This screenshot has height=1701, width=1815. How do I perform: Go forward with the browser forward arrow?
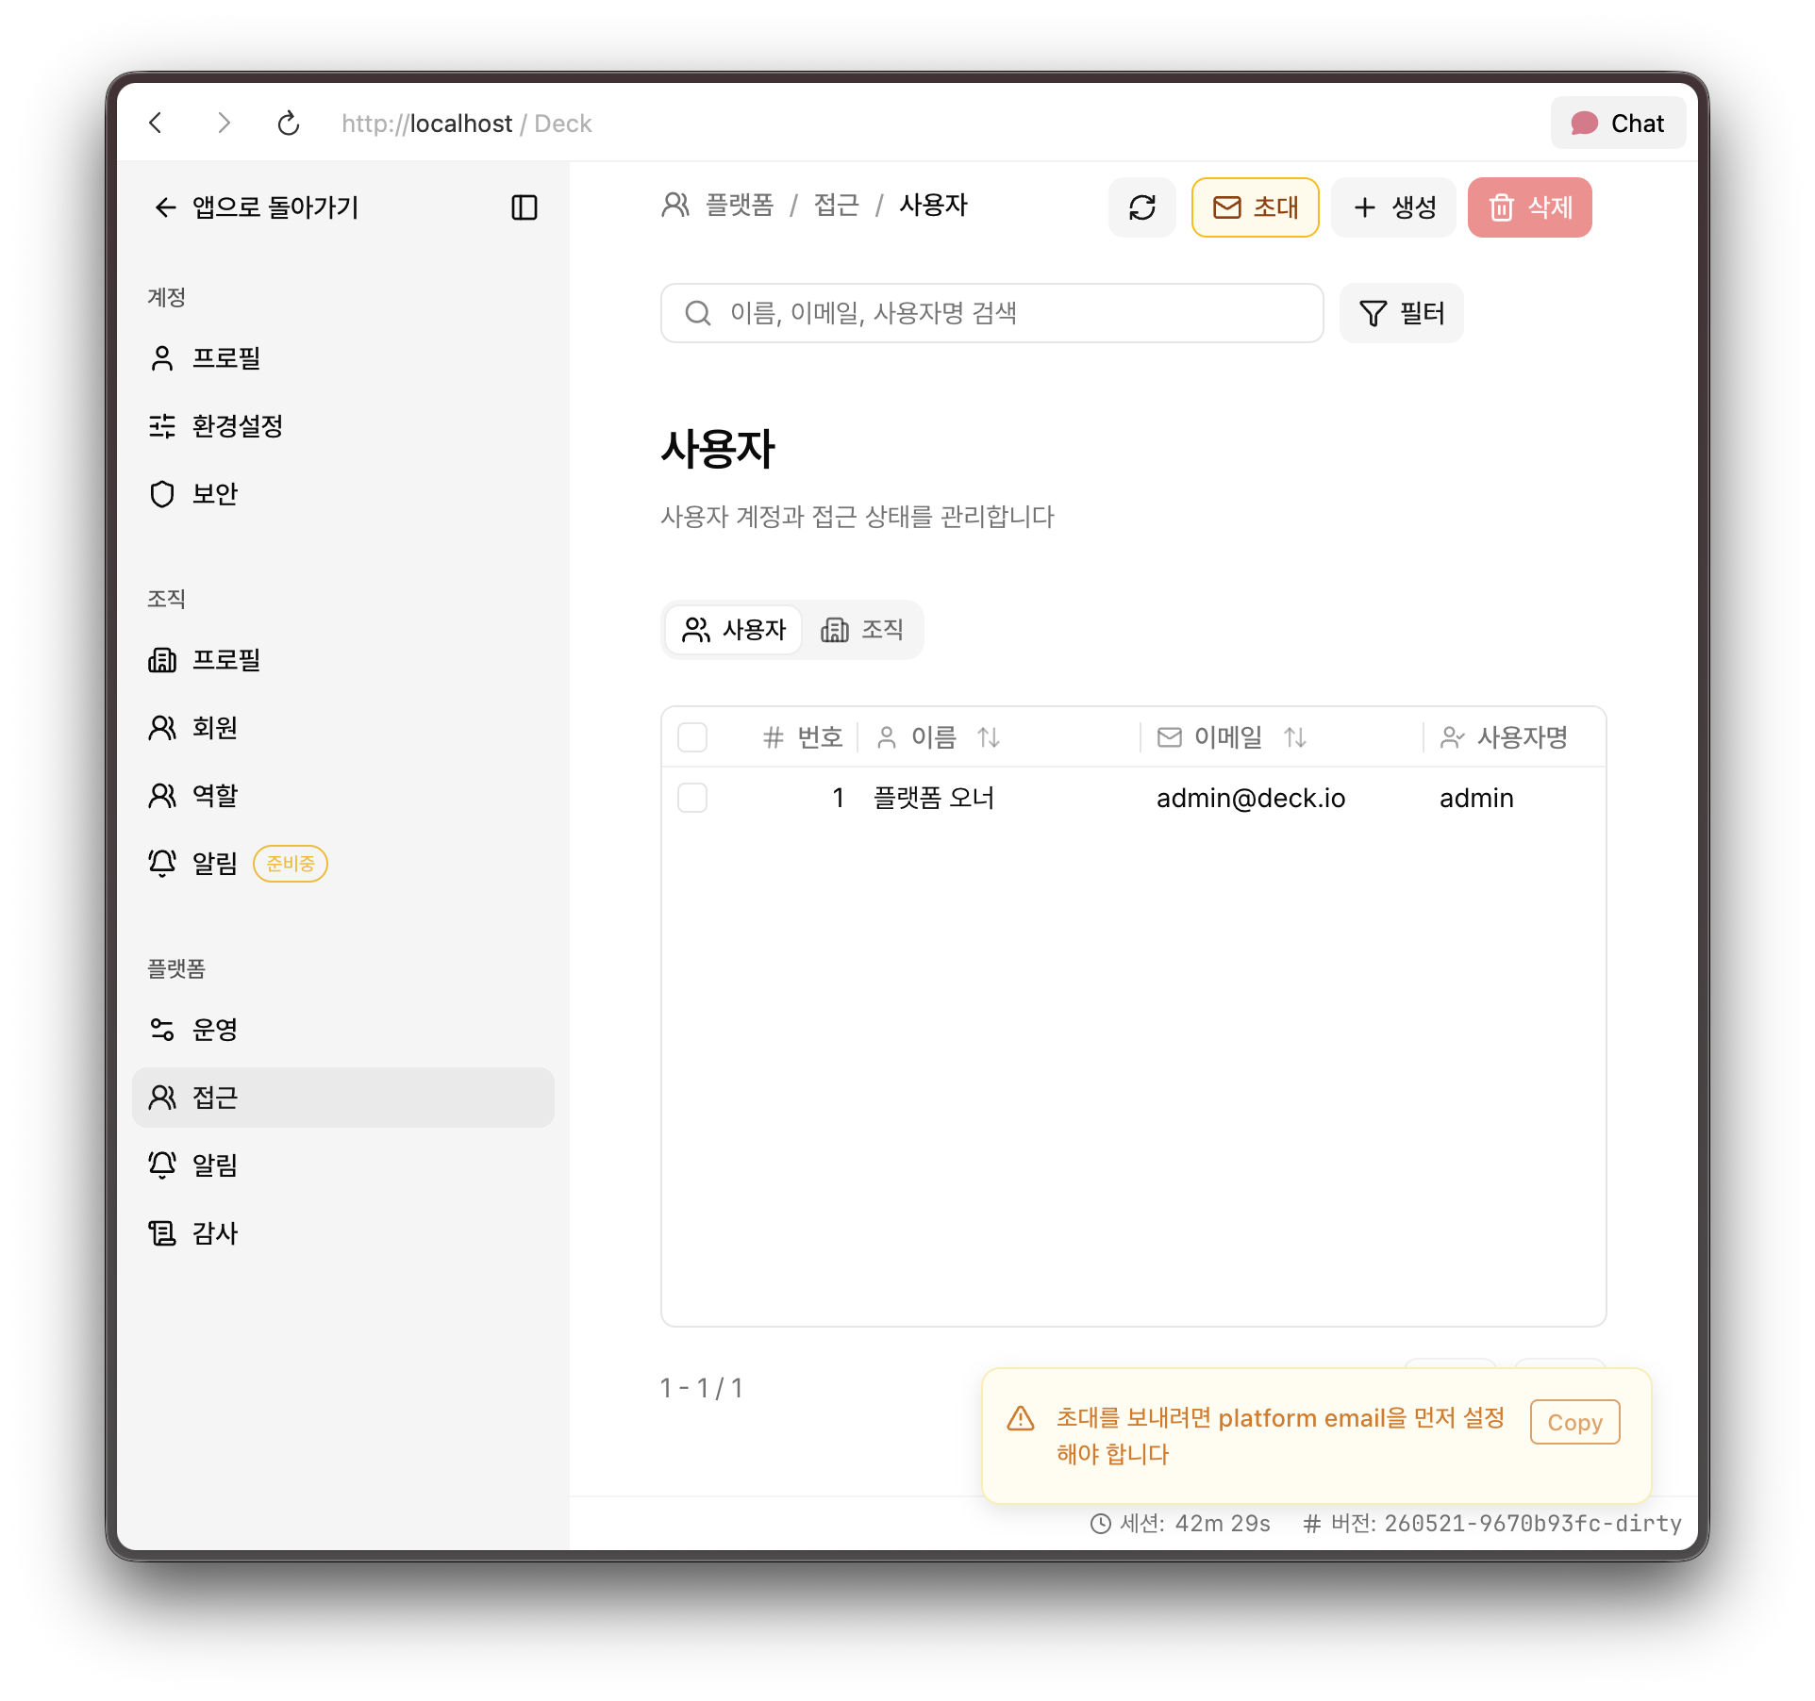pos(224,123)
